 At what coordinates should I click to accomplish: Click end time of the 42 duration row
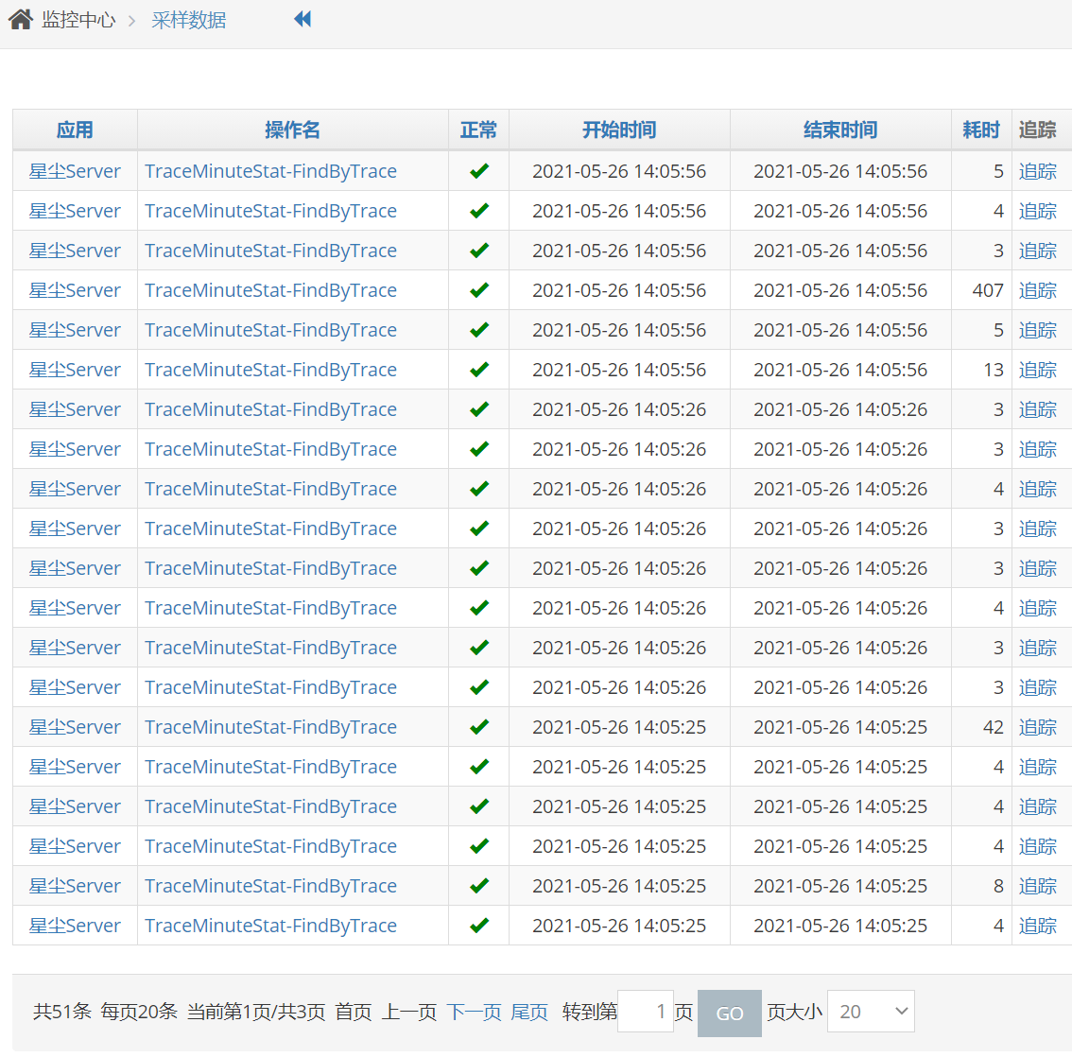tap(840, 727)
